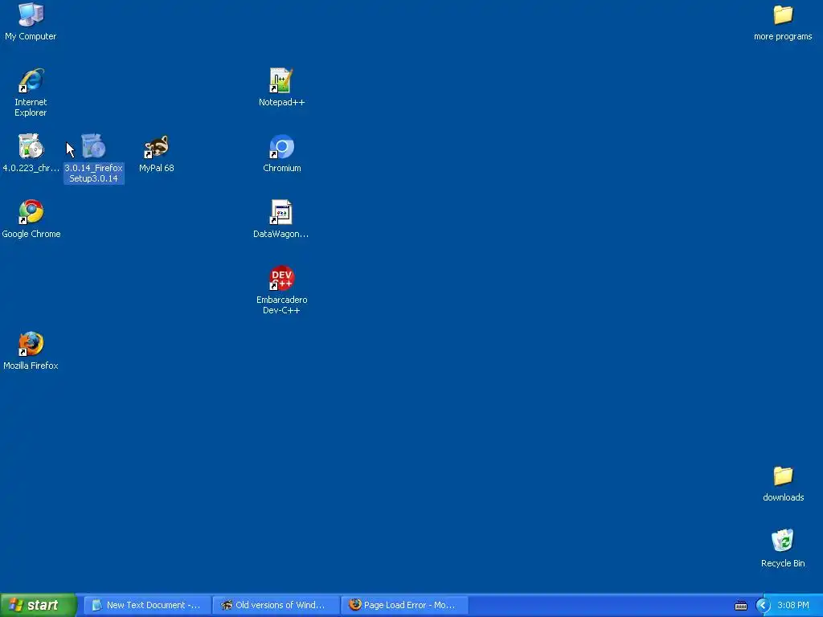This screenshot has height=617, width=823.
Task: Click the Google Chrome label text
Action: tap(31, 234)
